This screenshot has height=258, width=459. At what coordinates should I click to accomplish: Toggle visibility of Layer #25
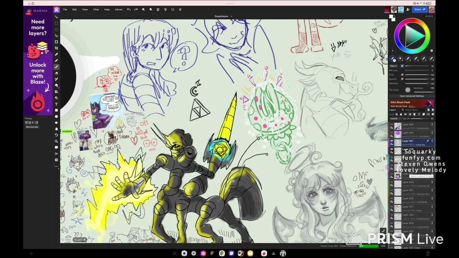coord(392,215)
